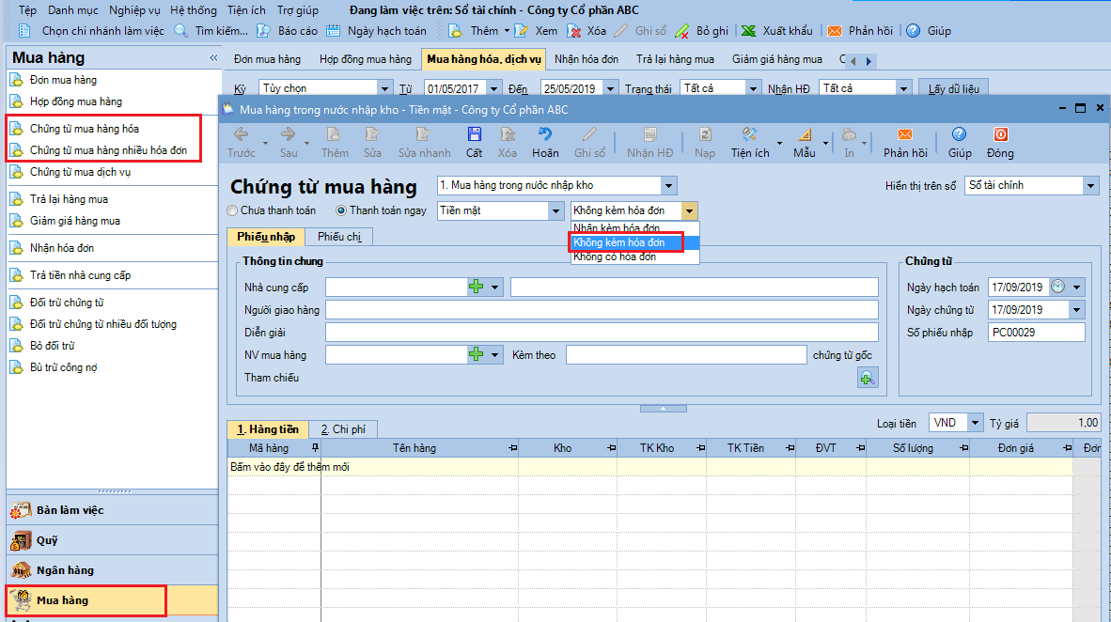Image resolution: width=1111 pixels, height=622 pixels.
Task: Click the Số phiếu nhập field PC00029
Action: click(1036, 333)
